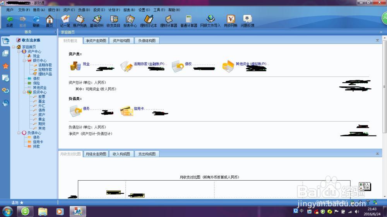Launch 理财计算器 finance calculator
The height and width of the screenshot is (217, 387).
click(x=169, y=21)
